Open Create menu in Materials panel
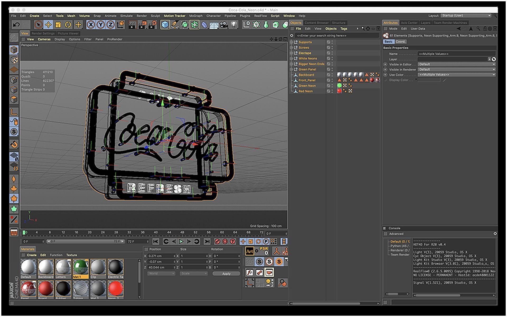Viewport: 507px width, 317px height. coord(31,255)
